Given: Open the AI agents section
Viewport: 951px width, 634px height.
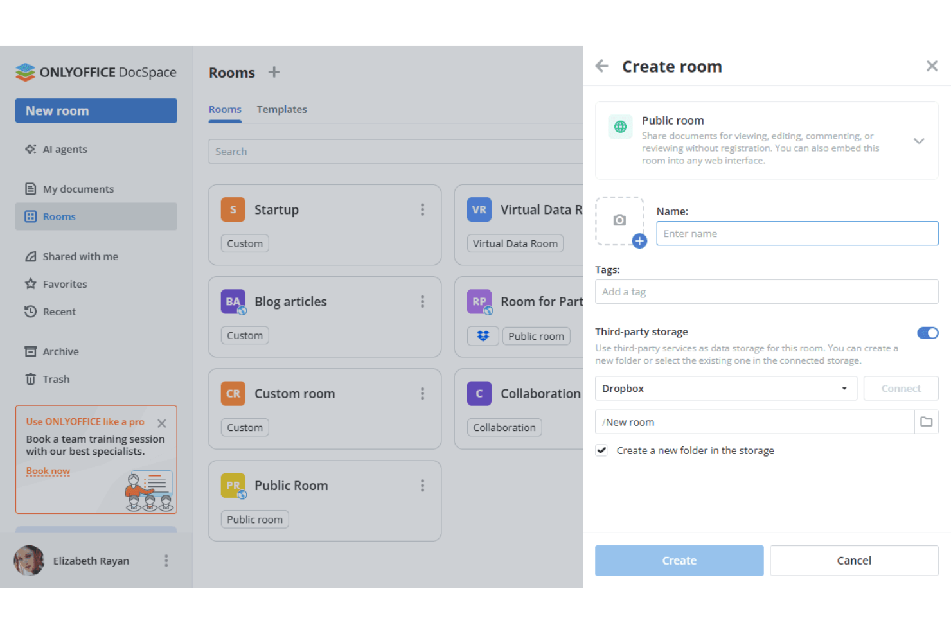Looking at the screenshot, I should [x=64, y=148].
